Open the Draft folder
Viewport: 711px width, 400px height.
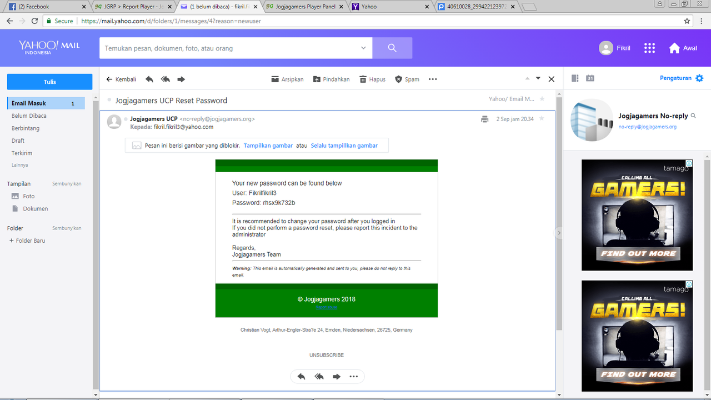point(18,141)
